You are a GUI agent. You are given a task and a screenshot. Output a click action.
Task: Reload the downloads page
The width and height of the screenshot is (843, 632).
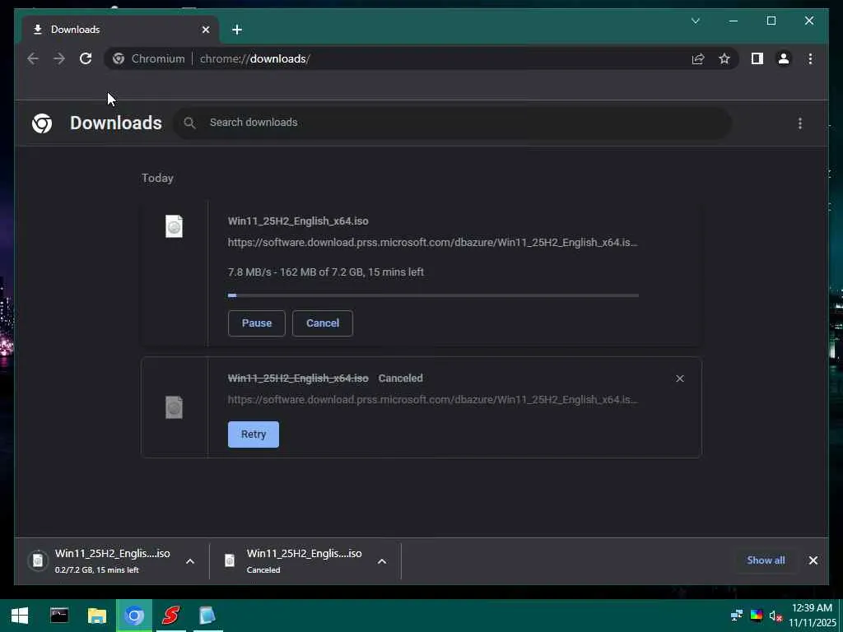pyautogui.click(x=86, y=58)
